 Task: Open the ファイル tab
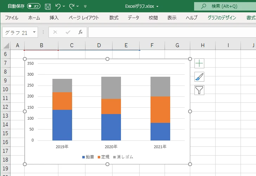pos(12,18)
